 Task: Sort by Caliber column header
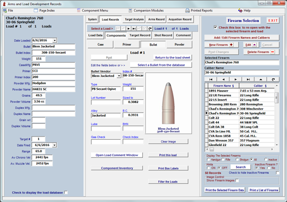click(257, 86)
